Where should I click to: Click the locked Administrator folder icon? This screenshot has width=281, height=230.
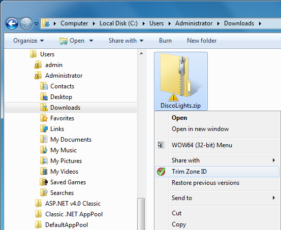(x=38, y=76)
